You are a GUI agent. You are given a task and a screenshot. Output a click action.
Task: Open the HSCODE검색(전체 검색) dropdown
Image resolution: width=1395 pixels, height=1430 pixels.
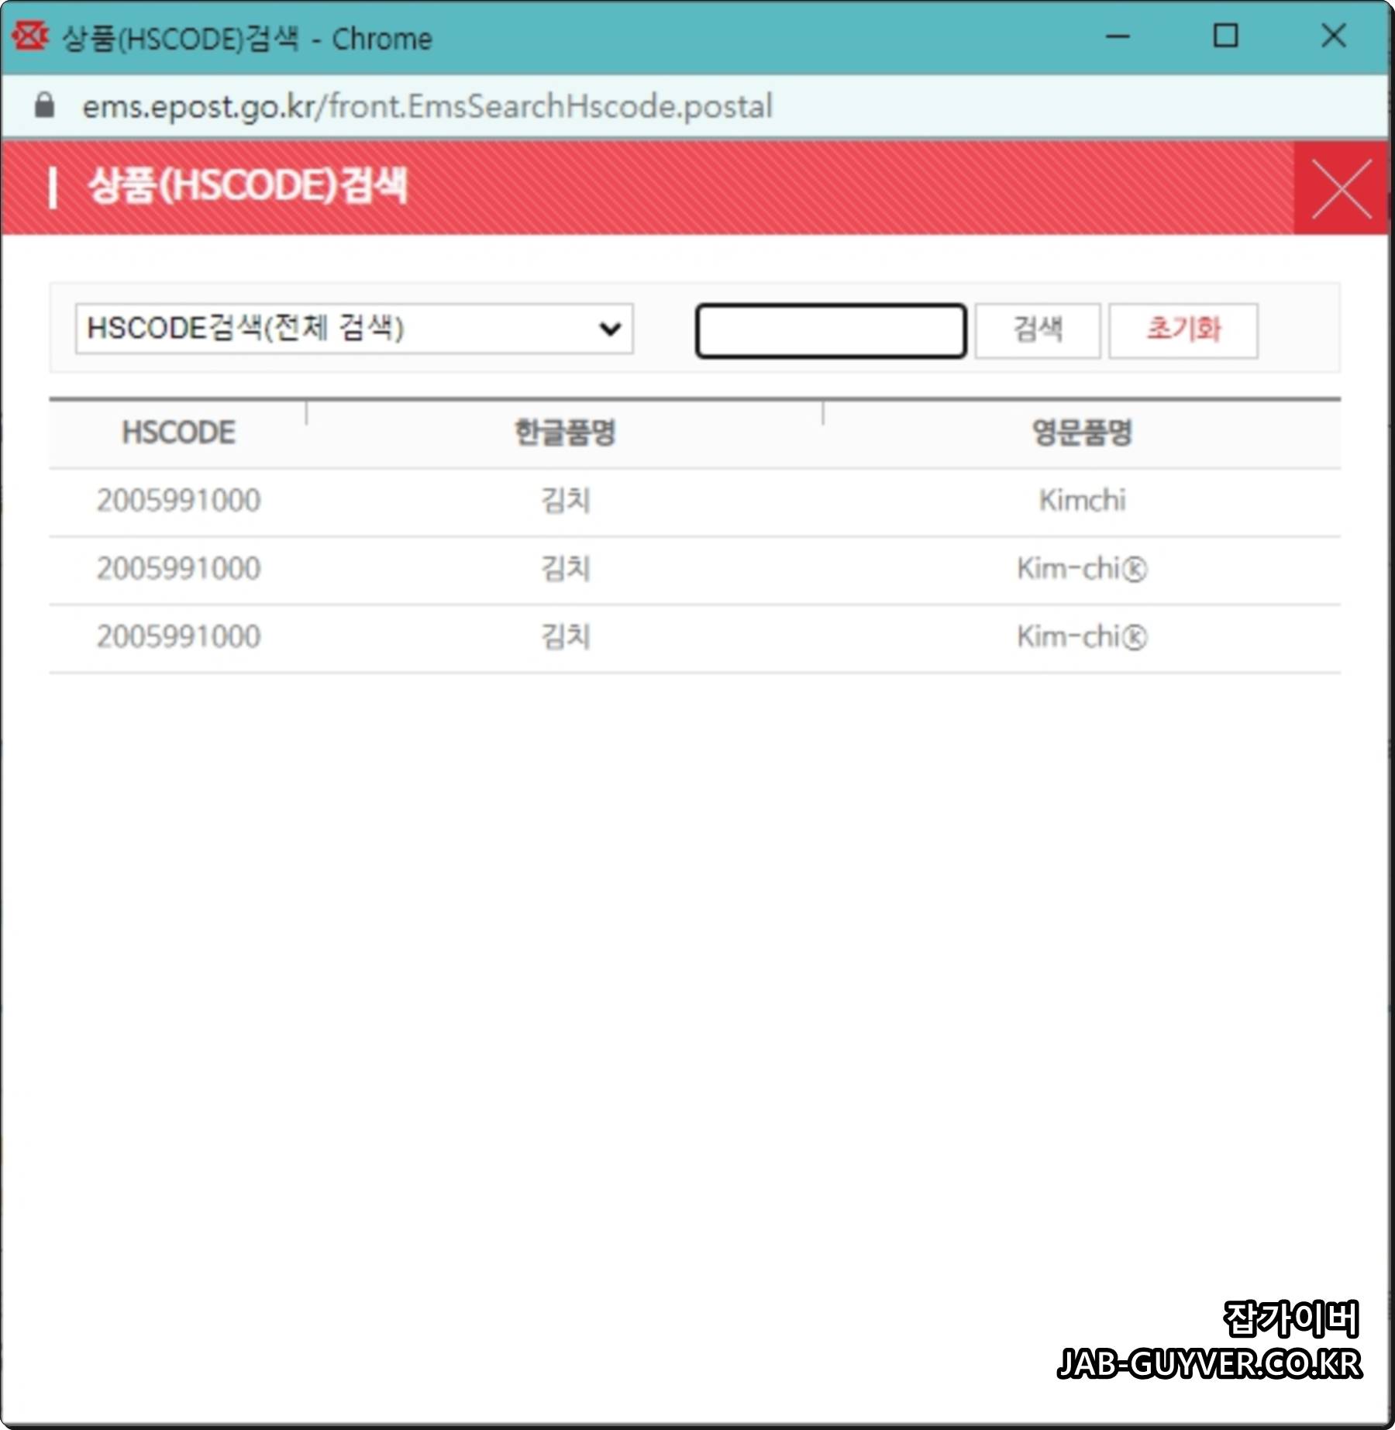point(354,329)
